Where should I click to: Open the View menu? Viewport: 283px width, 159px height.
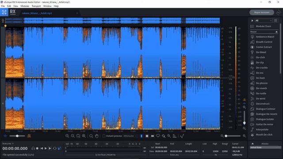(16, 6)
